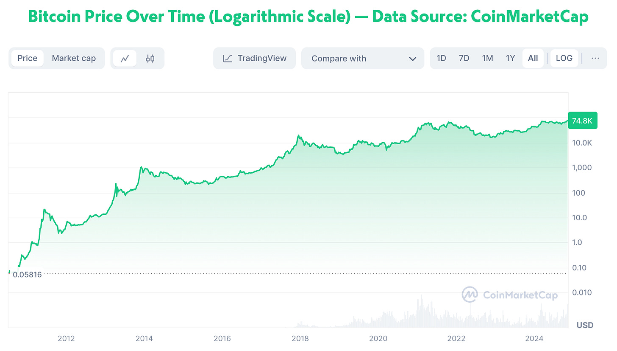
Task: Set the chart range to 1Y
Action: 510,58
